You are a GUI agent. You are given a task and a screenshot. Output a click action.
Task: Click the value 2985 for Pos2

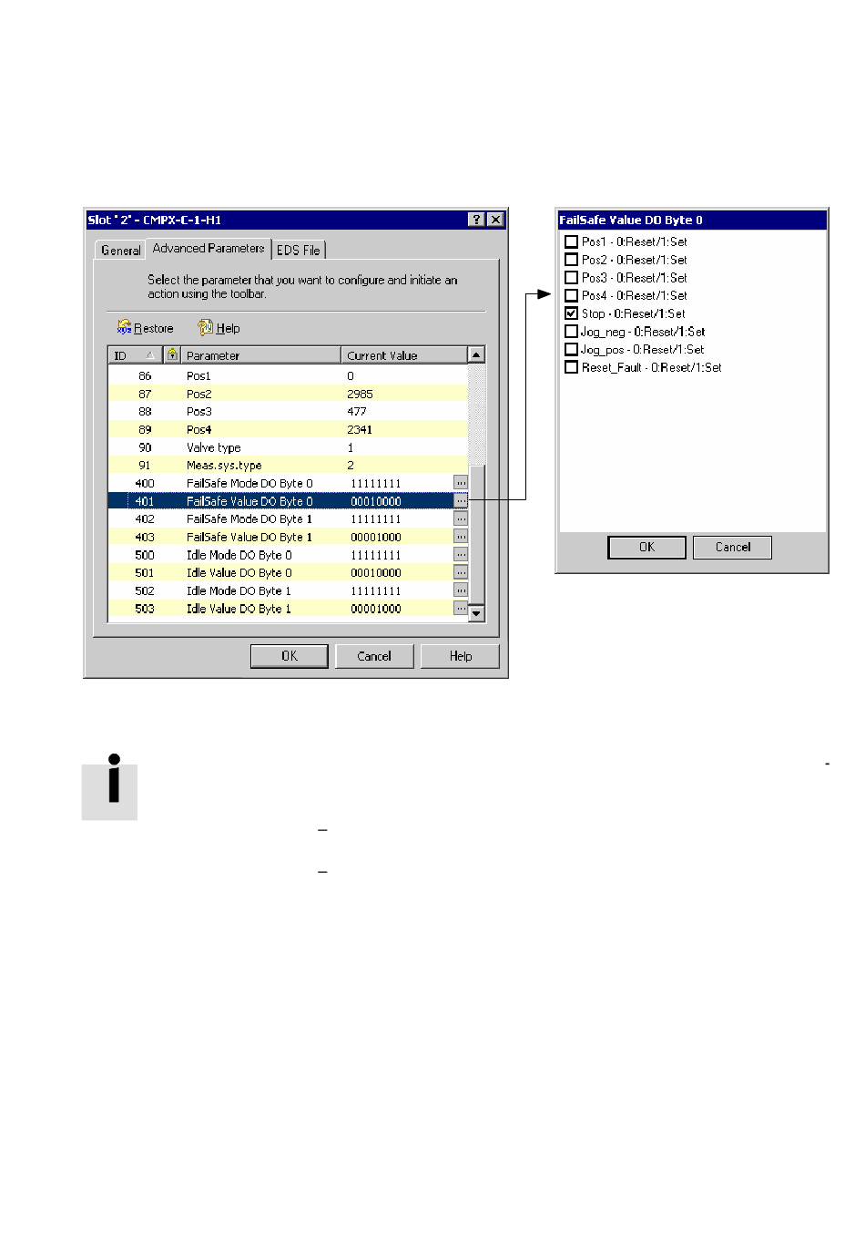click(360, 394)
